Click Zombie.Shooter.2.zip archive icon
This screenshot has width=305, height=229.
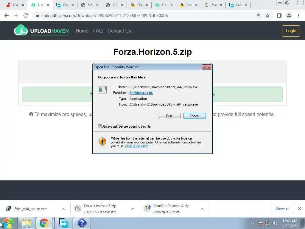click(x=147, y=208)
